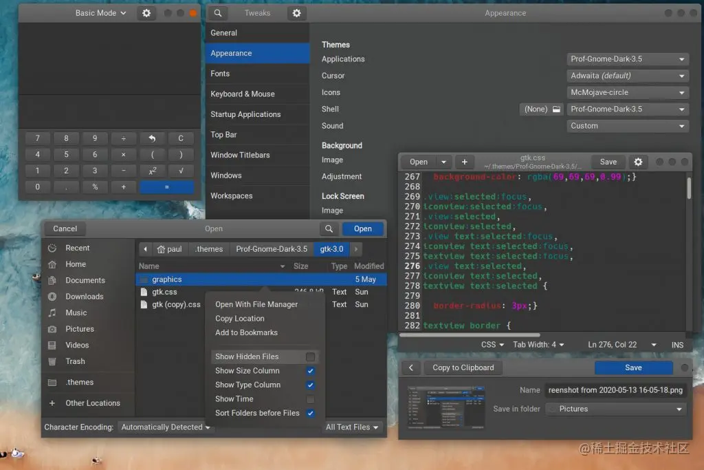Open Home in the file dialog sidebar
This screenshot has width=704, height=470.
(89, 264)
